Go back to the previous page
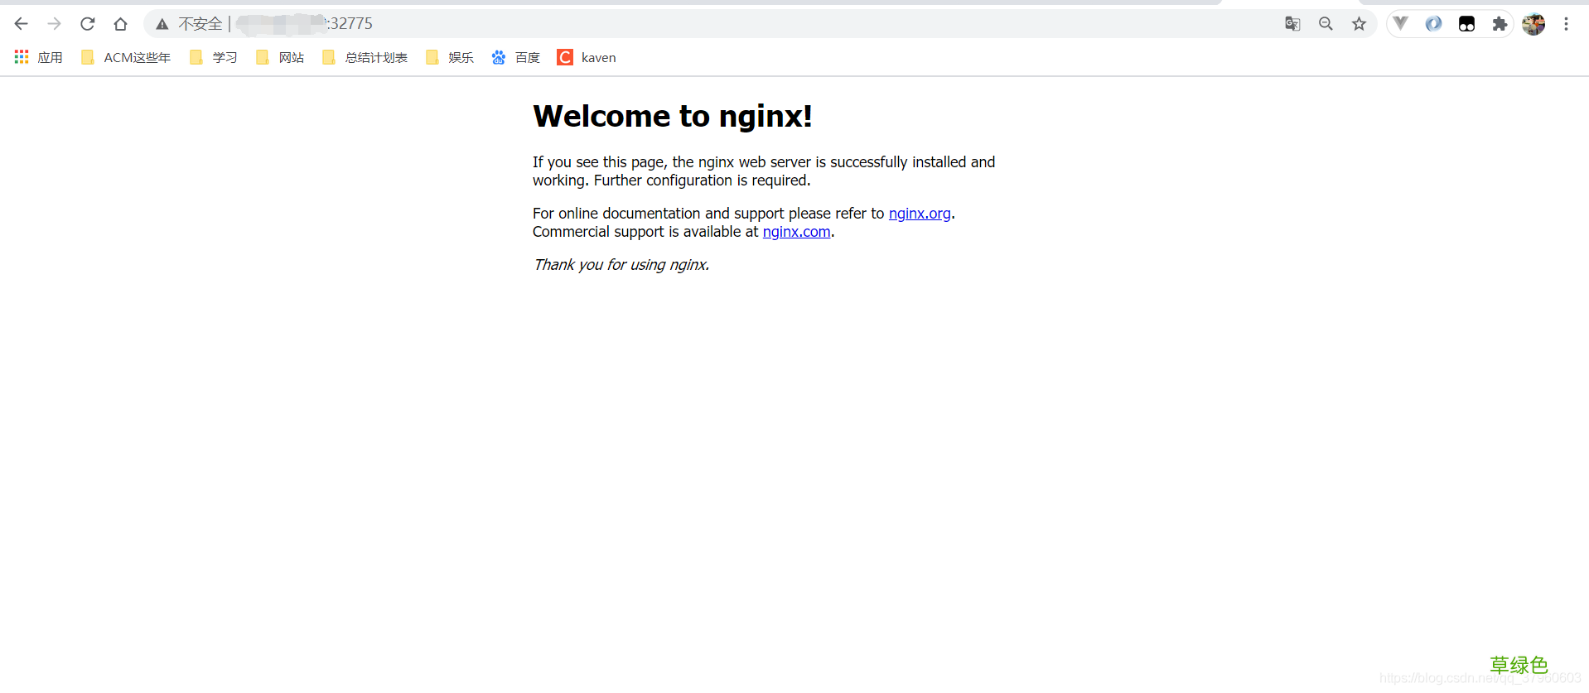1589x693 pixels. (22, 24)
